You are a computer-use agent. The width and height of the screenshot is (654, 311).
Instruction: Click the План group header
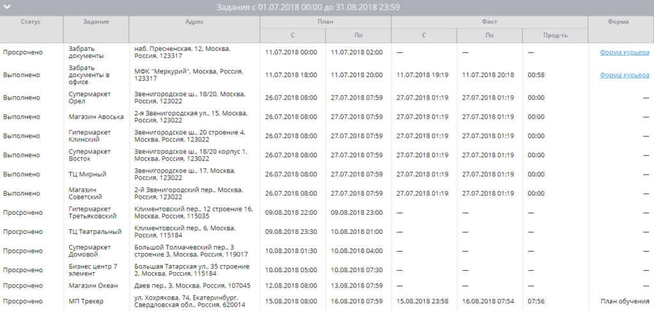tap(325, 22)
